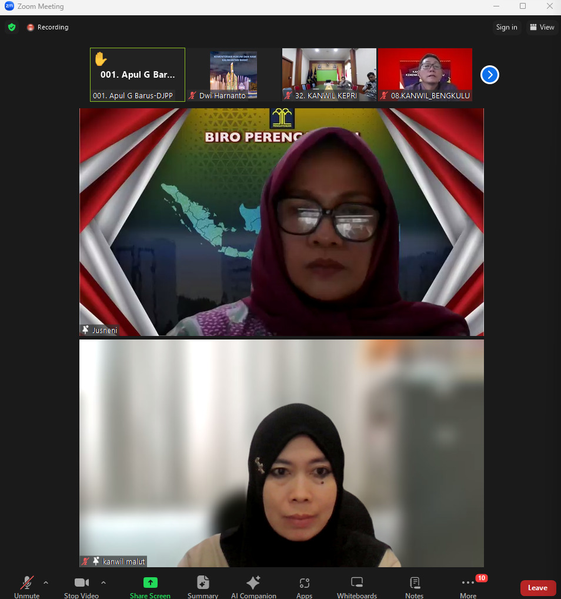This screenshot has height=599, width=561.
Task: Click the Recording indicator
Action: (48, 27)
